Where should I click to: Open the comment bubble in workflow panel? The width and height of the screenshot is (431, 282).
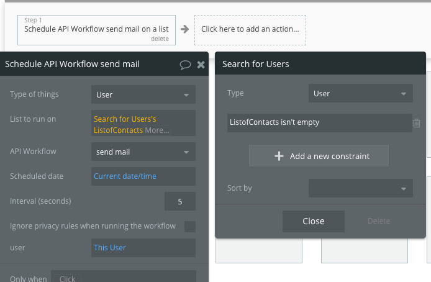coord(185,64)
